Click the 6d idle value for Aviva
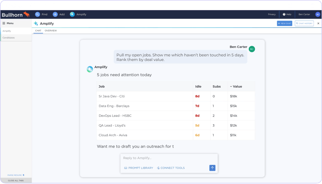 tap(197, 135)
